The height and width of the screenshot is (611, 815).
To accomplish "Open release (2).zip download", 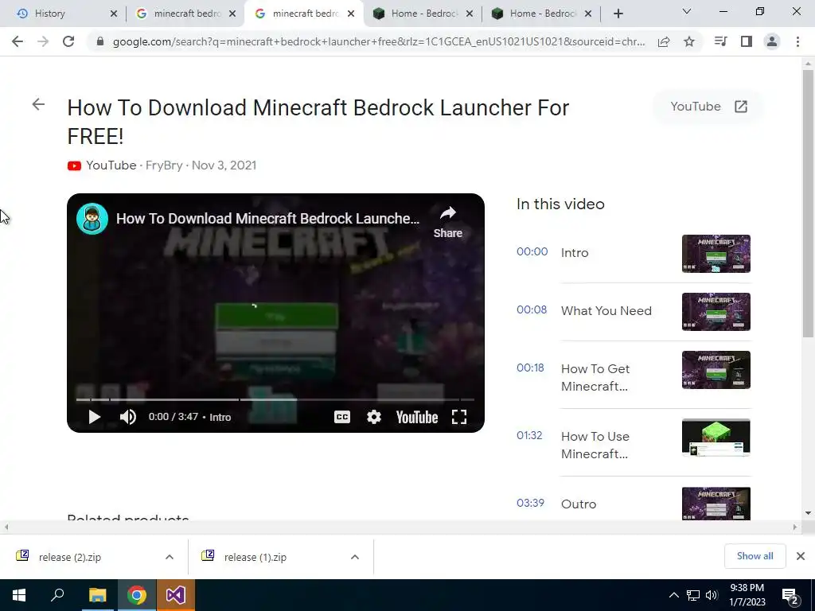I will tap(70, 557).
